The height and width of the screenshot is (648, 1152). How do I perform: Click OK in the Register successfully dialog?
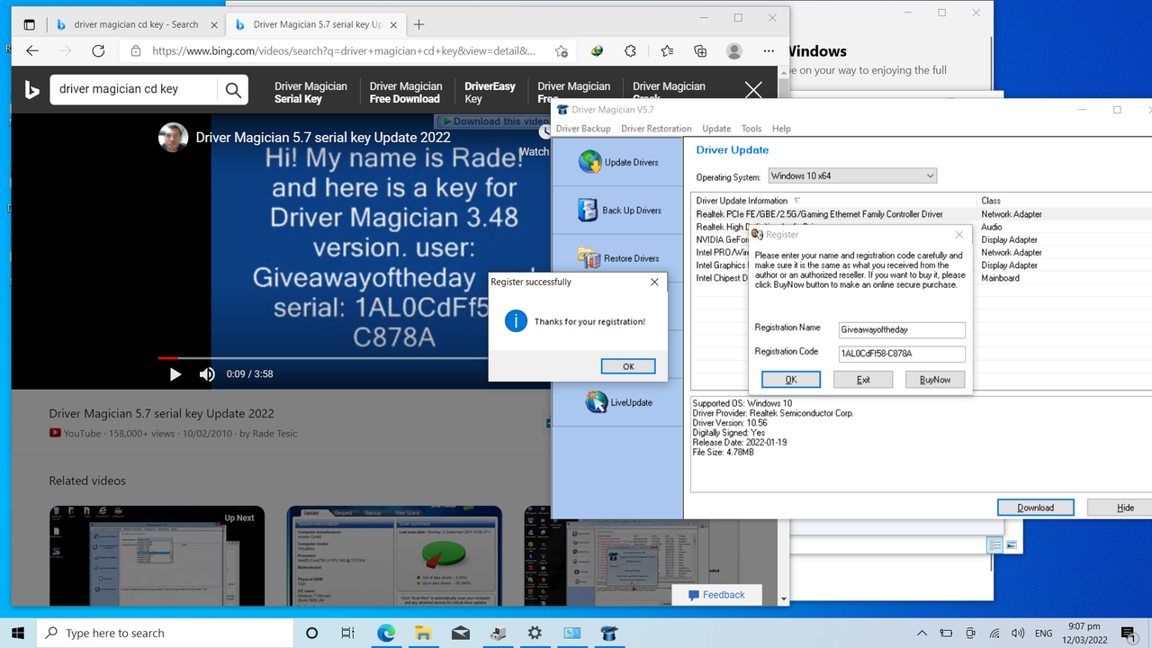point(628,366)
